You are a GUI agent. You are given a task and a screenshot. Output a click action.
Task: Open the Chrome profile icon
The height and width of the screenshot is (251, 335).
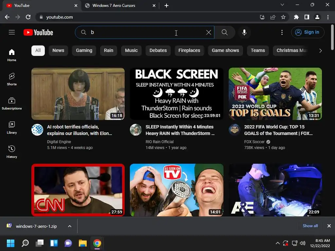coord(317,17)
